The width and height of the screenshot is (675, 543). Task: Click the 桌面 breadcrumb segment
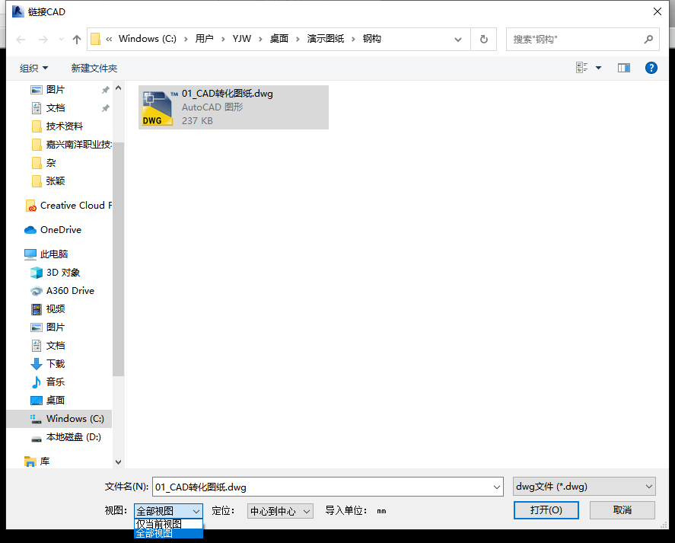coord(279,39)
